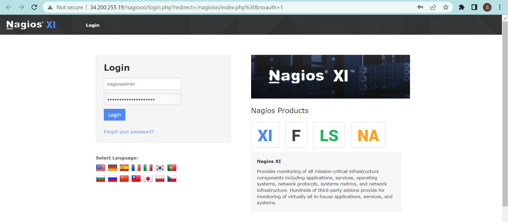Select the Spanish flag language
The height and width of the screenshot is (222, 508).
pyautogui.click(x=124, y=168)
